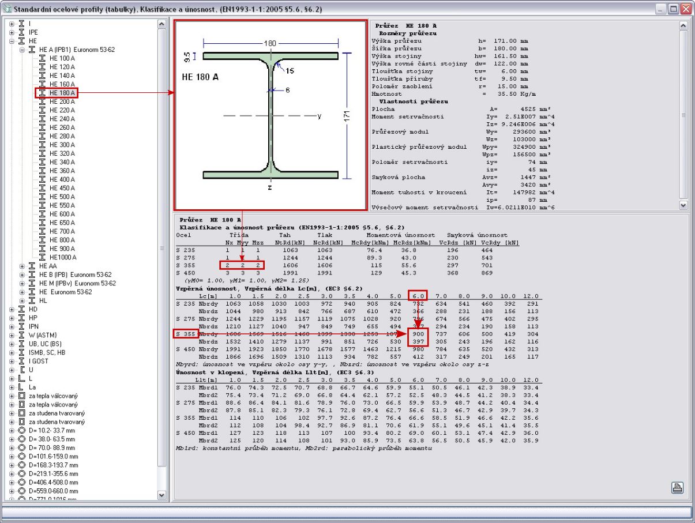
Task: Click tree scrollbar down arrow
Action: click(x=161, y=495)
